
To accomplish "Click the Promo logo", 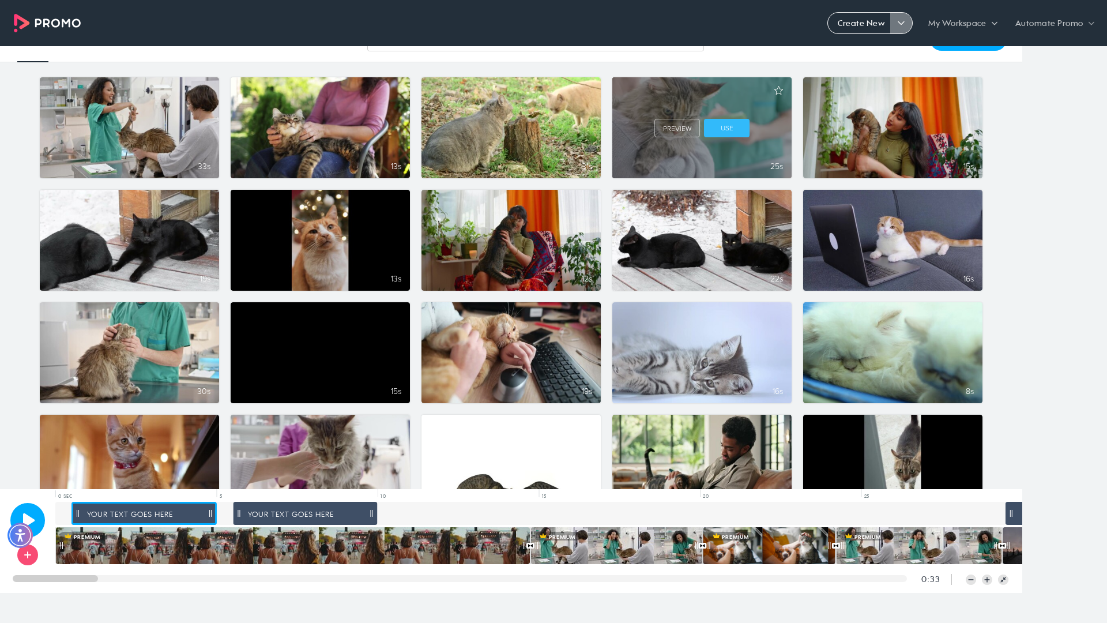I will click(47, 23).
